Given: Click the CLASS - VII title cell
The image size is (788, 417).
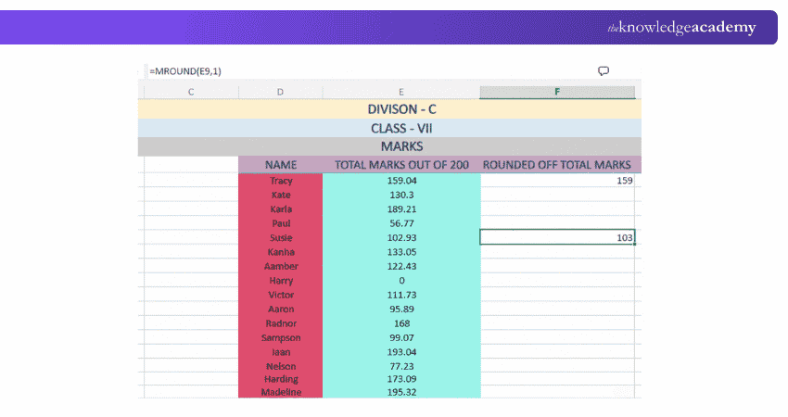Looking at the screenshot, I should pos(389,128).
